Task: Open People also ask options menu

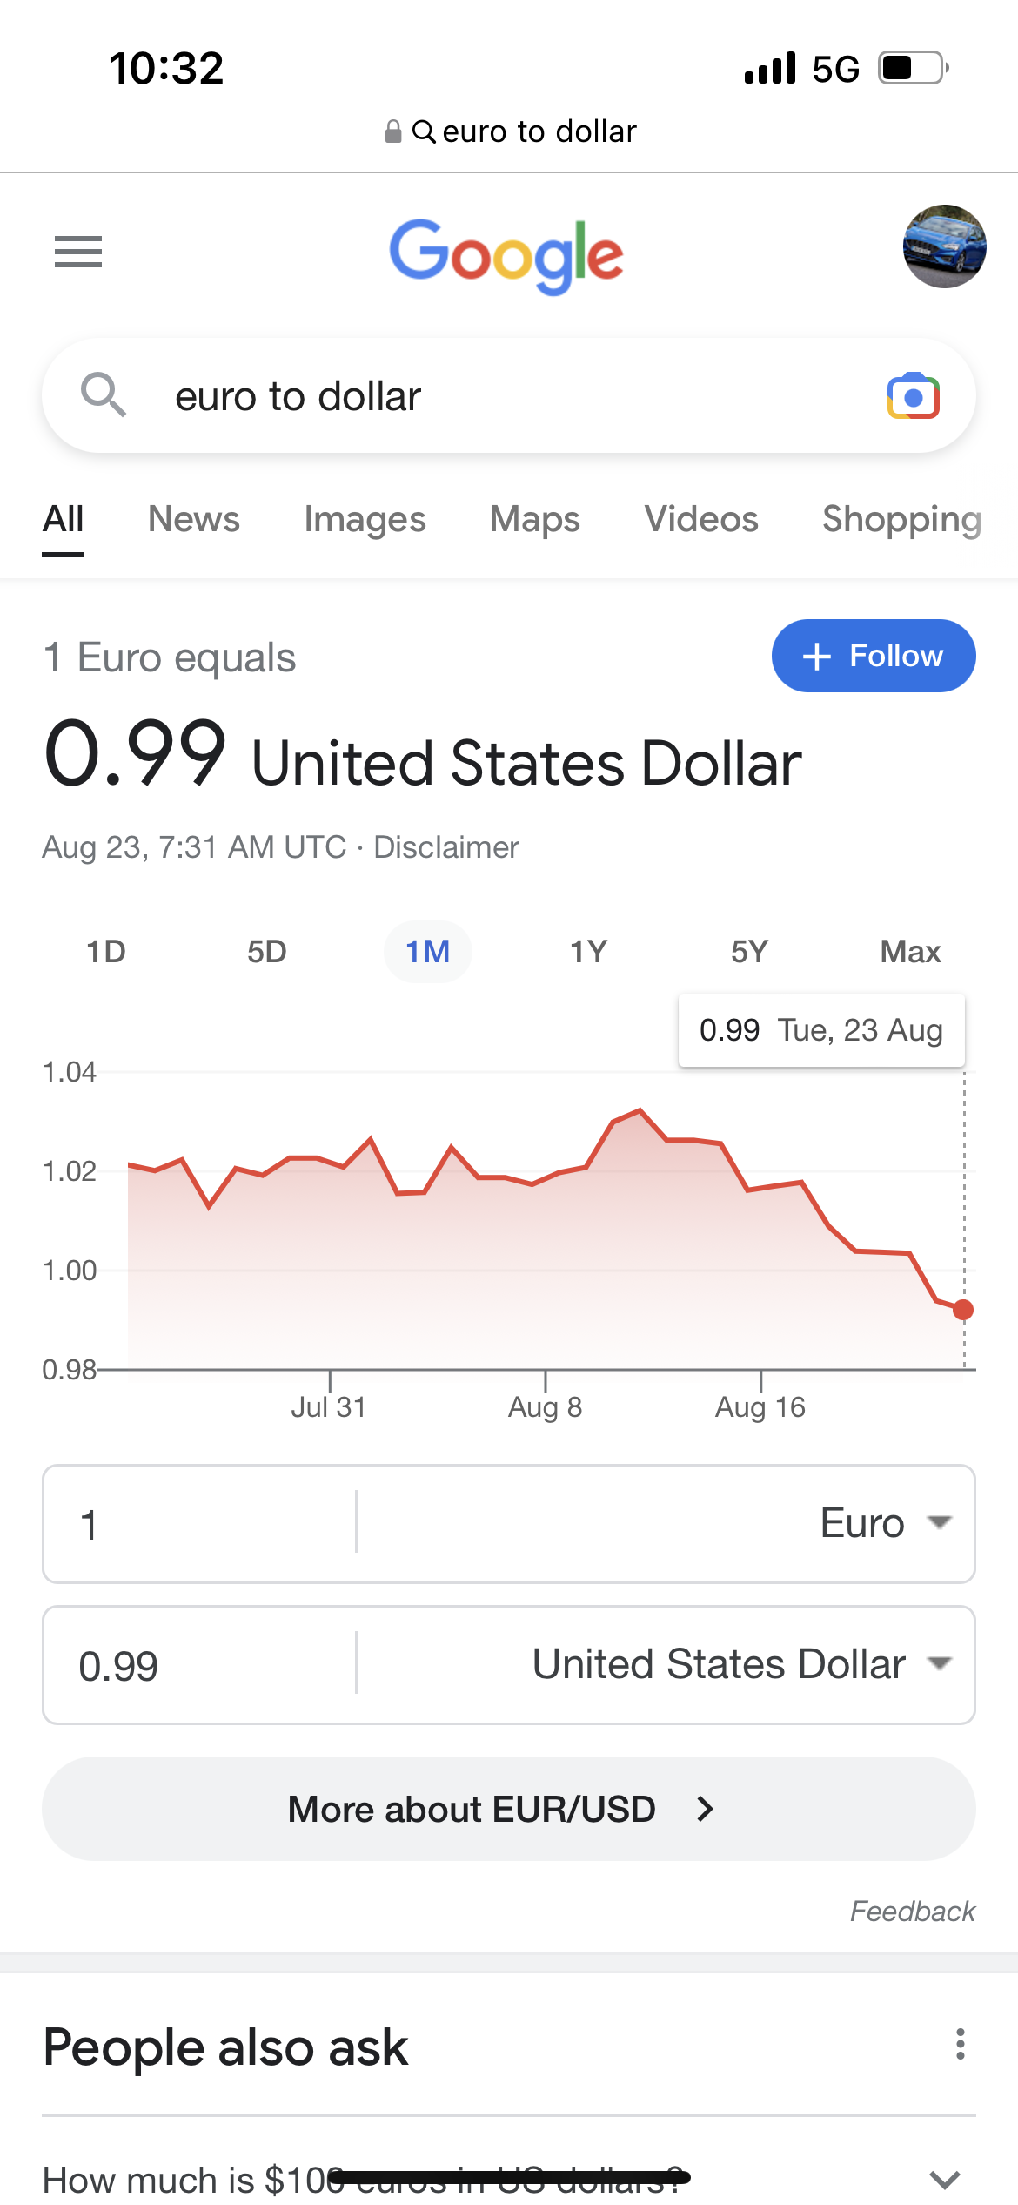Action: pos(960,2044)
